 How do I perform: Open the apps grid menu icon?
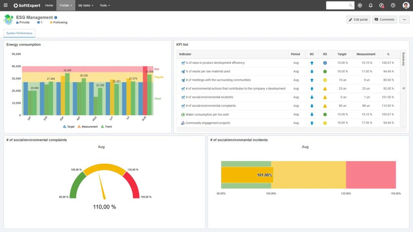5,5
